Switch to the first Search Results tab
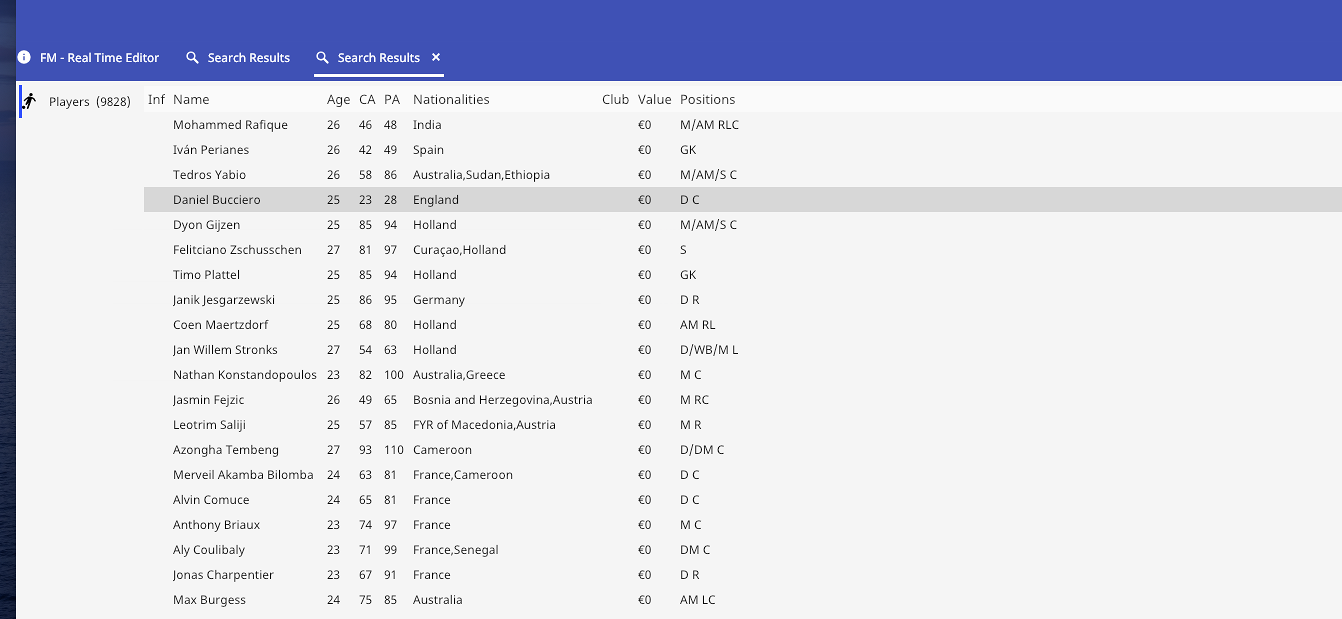 [248, 57]
